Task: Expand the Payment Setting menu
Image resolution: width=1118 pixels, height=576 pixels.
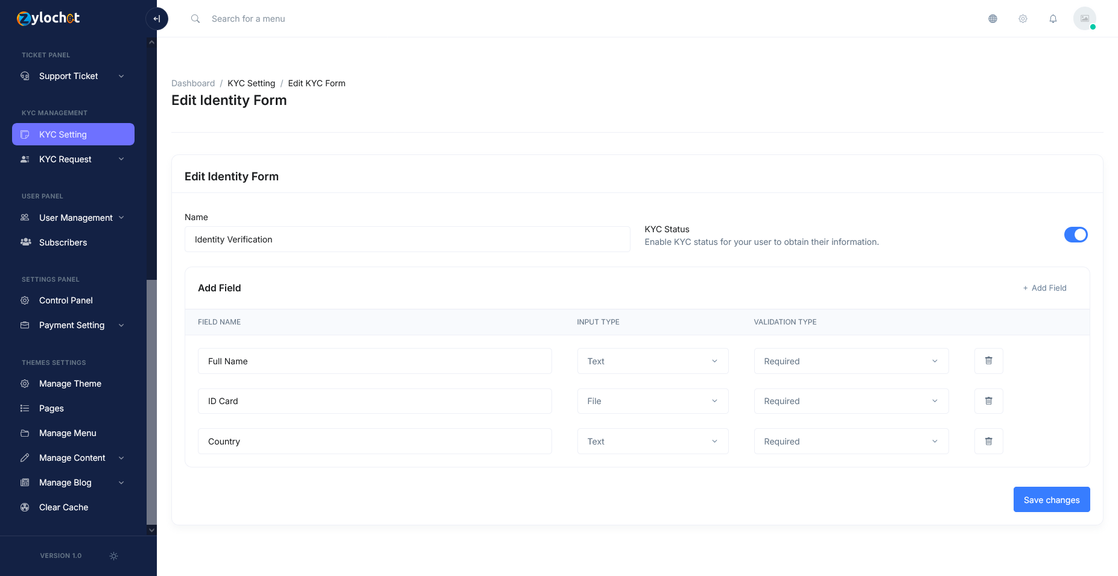Action: [x=73, y=325]
